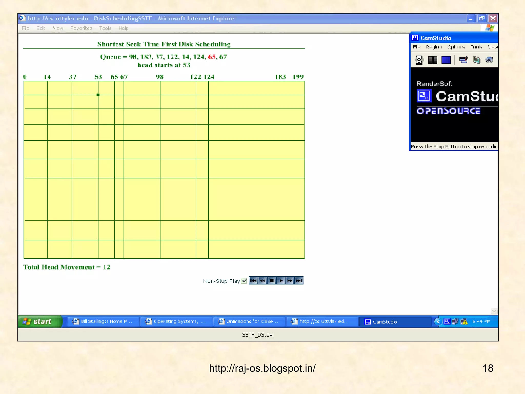525x394 pixels.
Task: Open the Favorites menu in Internet Explorer
Action: pyautogui.click(x=81, y=28)
